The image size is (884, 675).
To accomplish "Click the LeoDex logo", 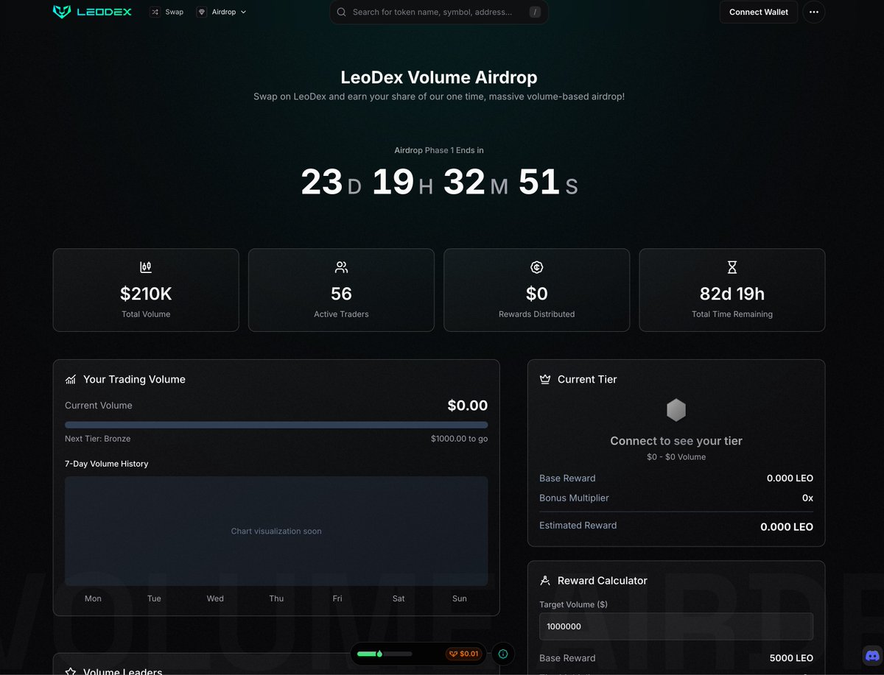I will click(x=92, y=12).
